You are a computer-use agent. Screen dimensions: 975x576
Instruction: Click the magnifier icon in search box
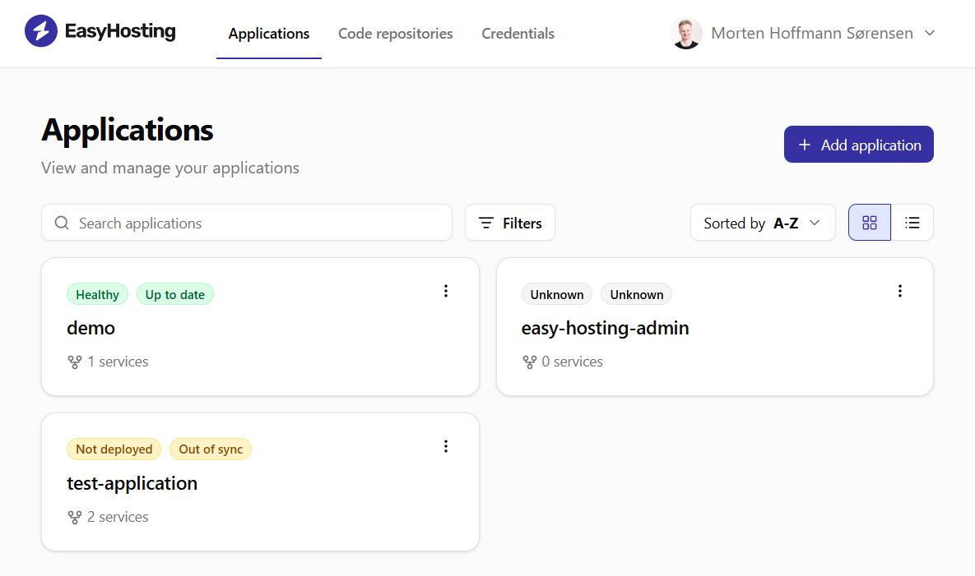pos(62,223)
